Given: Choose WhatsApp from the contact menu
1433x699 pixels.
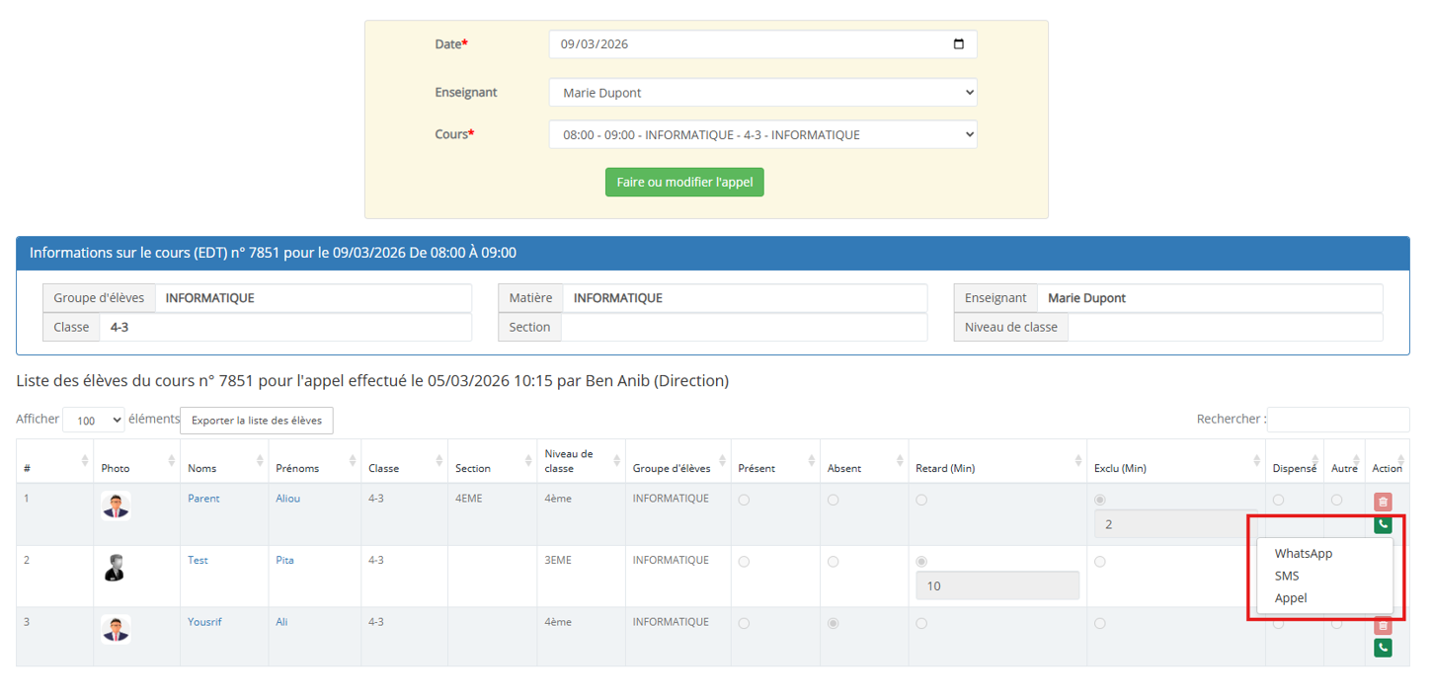Looking at the screenshot, I should [x=1303, y=554].
